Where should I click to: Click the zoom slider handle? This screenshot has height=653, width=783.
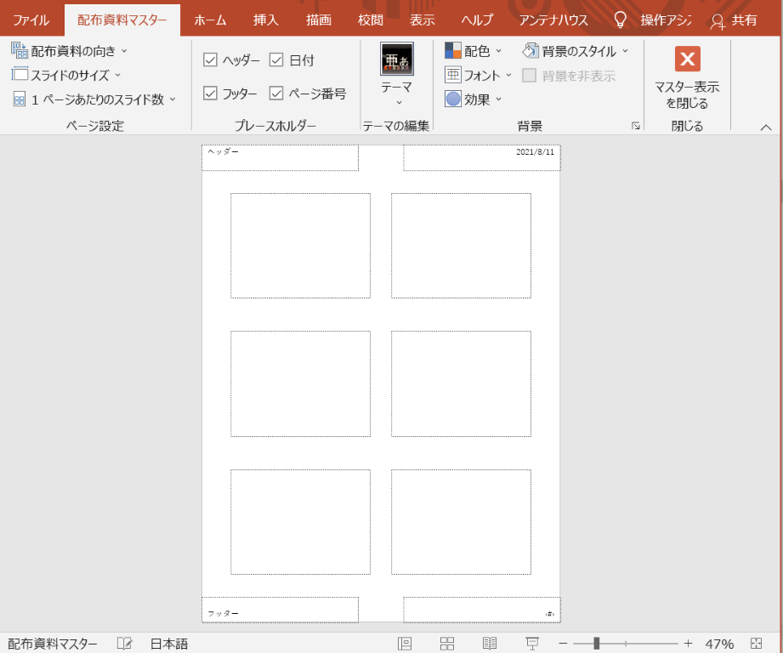point(597,644)
